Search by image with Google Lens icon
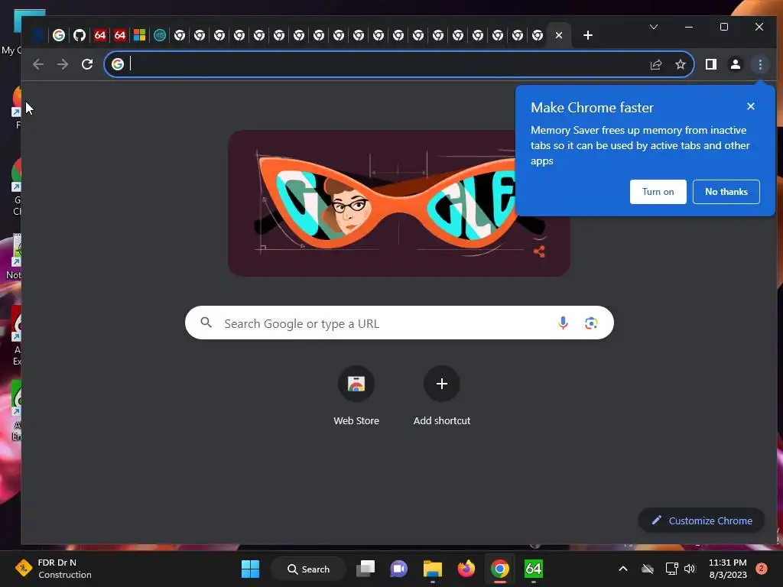Image resolution: width=783 pixels, height=587 pixels. pyautogui.click(x=591, y=323)
